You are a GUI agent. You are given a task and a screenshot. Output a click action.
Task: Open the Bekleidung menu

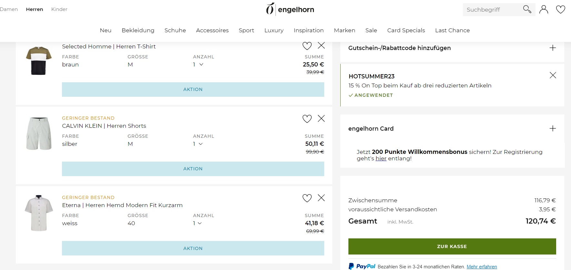click(x=138, y=30)
